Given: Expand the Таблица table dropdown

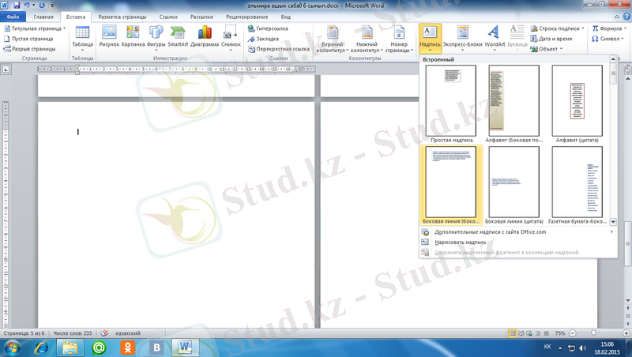Looking at the screenshot, I should tap(82, 38).
